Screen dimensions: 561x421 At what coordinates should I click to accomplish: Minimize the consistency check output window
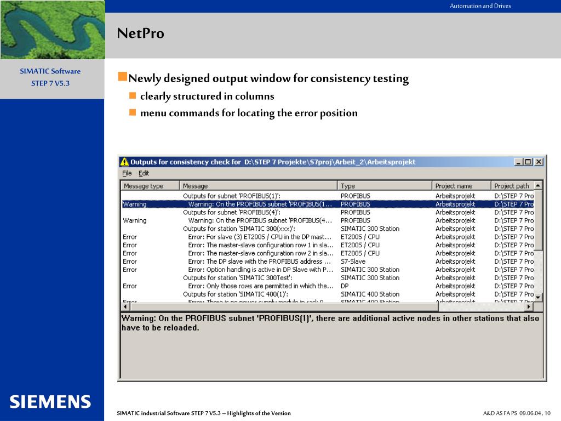(518, 162)
